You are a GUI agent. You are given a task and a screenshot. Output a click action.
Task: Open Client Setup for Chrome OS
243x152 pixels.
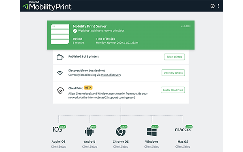[121, 146]
